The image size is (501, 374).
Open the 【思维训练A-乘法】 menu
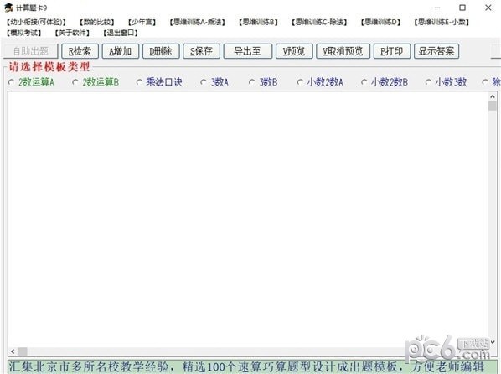pyautogui.click(x=197, y=22)
